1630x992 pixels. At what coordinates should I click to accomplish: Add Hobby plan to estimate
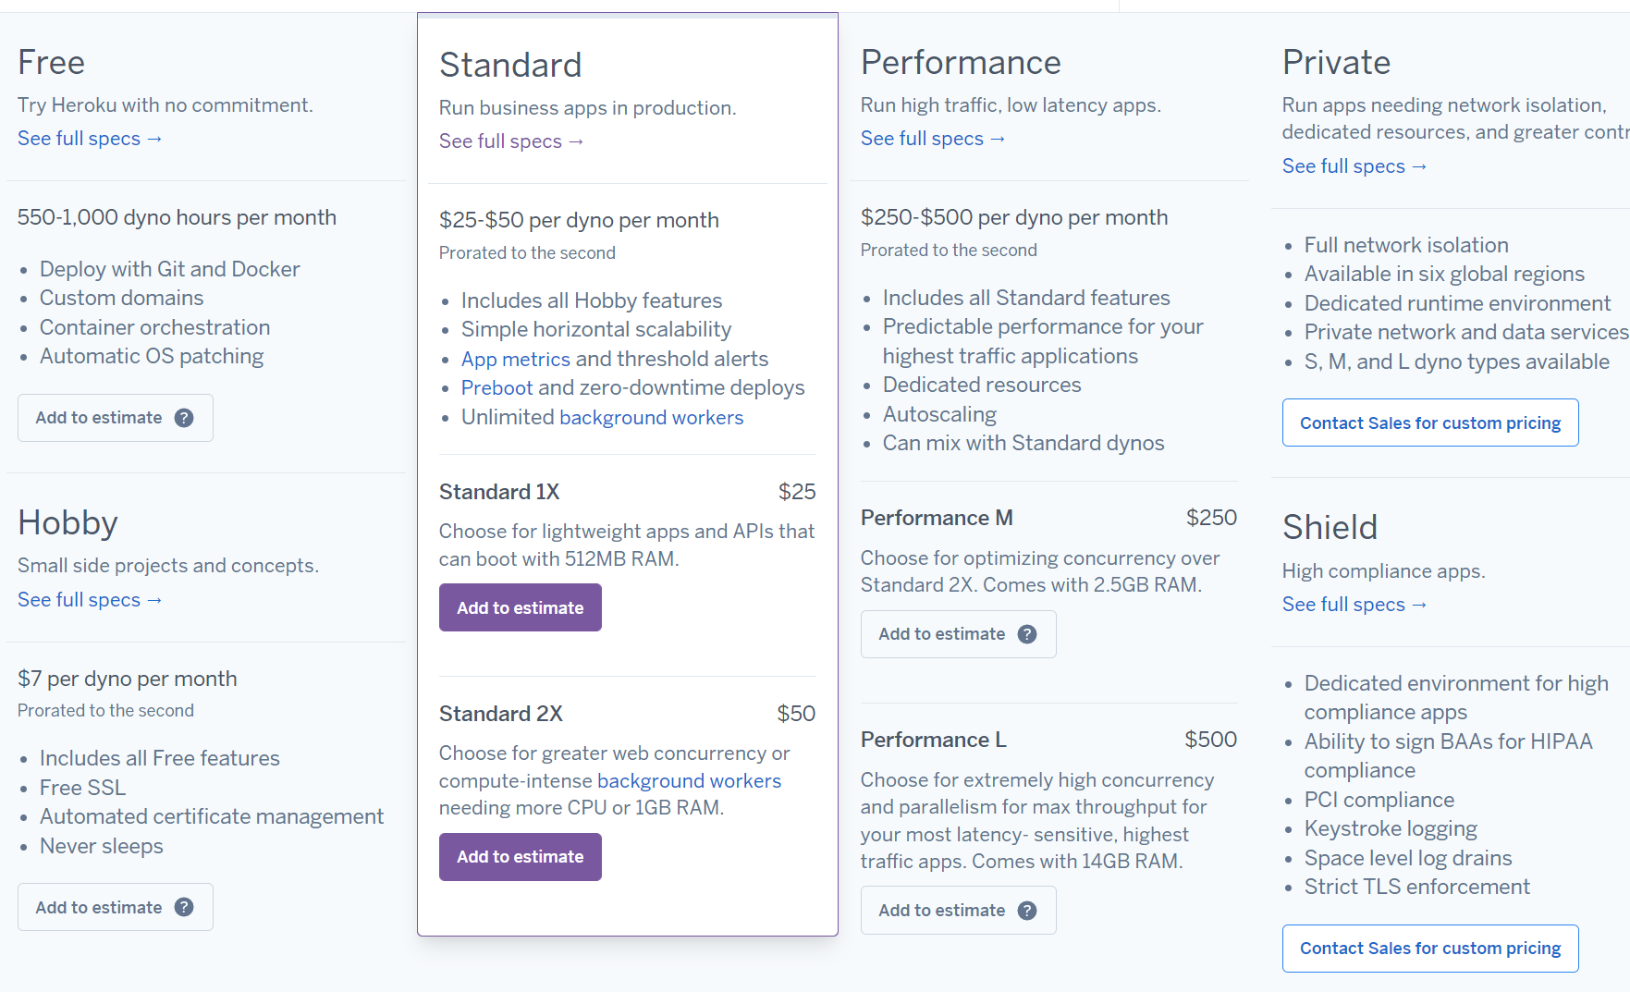click(116, 907)
